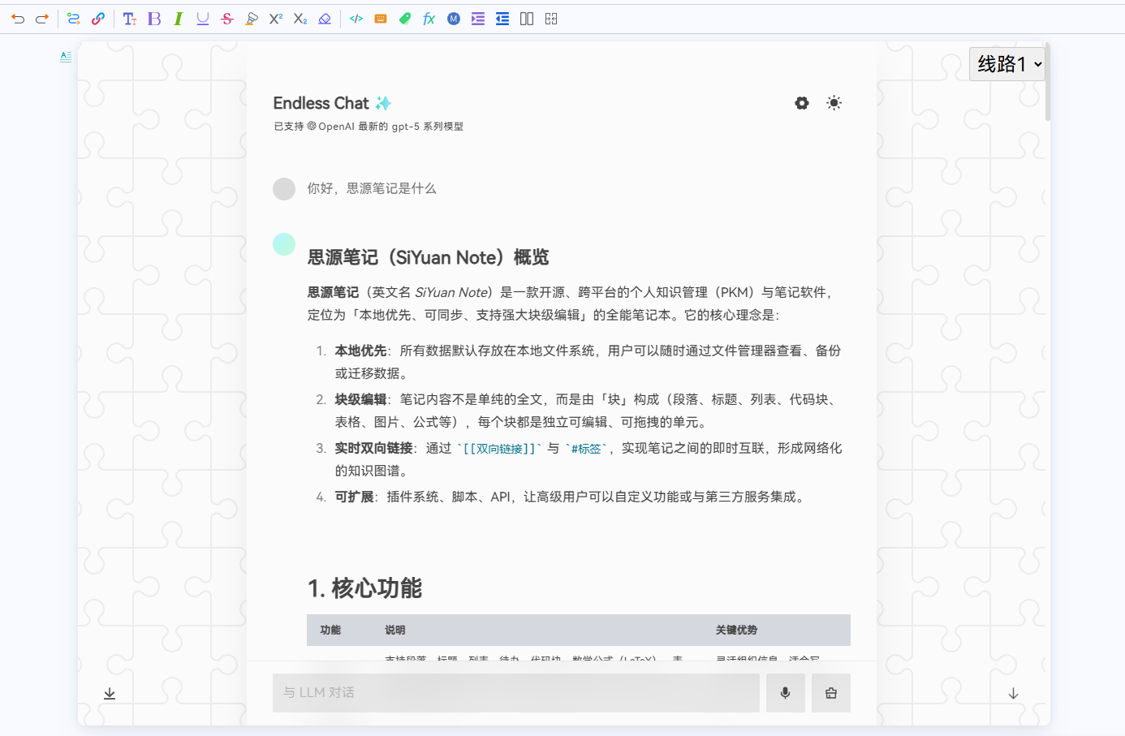Viewport: 1125px width, 736px height.
Task: Apply italic formatting
Action: point(179,19)
